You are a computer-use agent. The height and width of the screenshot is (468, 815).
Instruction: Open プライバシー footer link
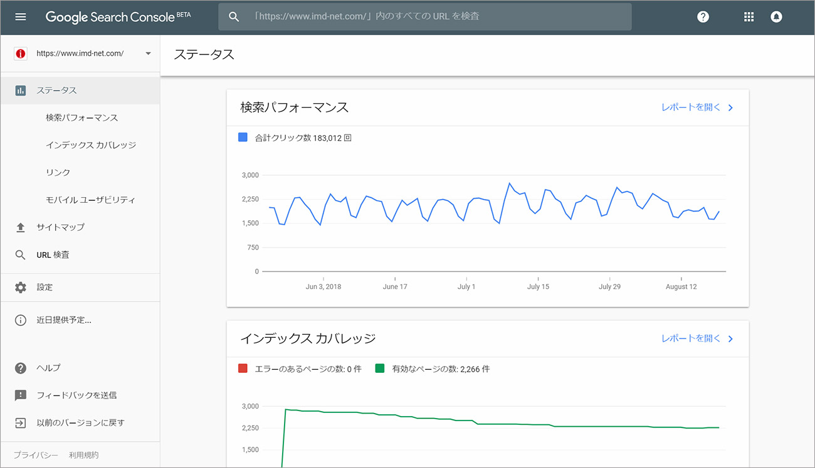(x=36, y=455)
